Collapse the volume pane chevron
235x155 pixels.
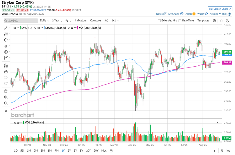coord(218,123)
